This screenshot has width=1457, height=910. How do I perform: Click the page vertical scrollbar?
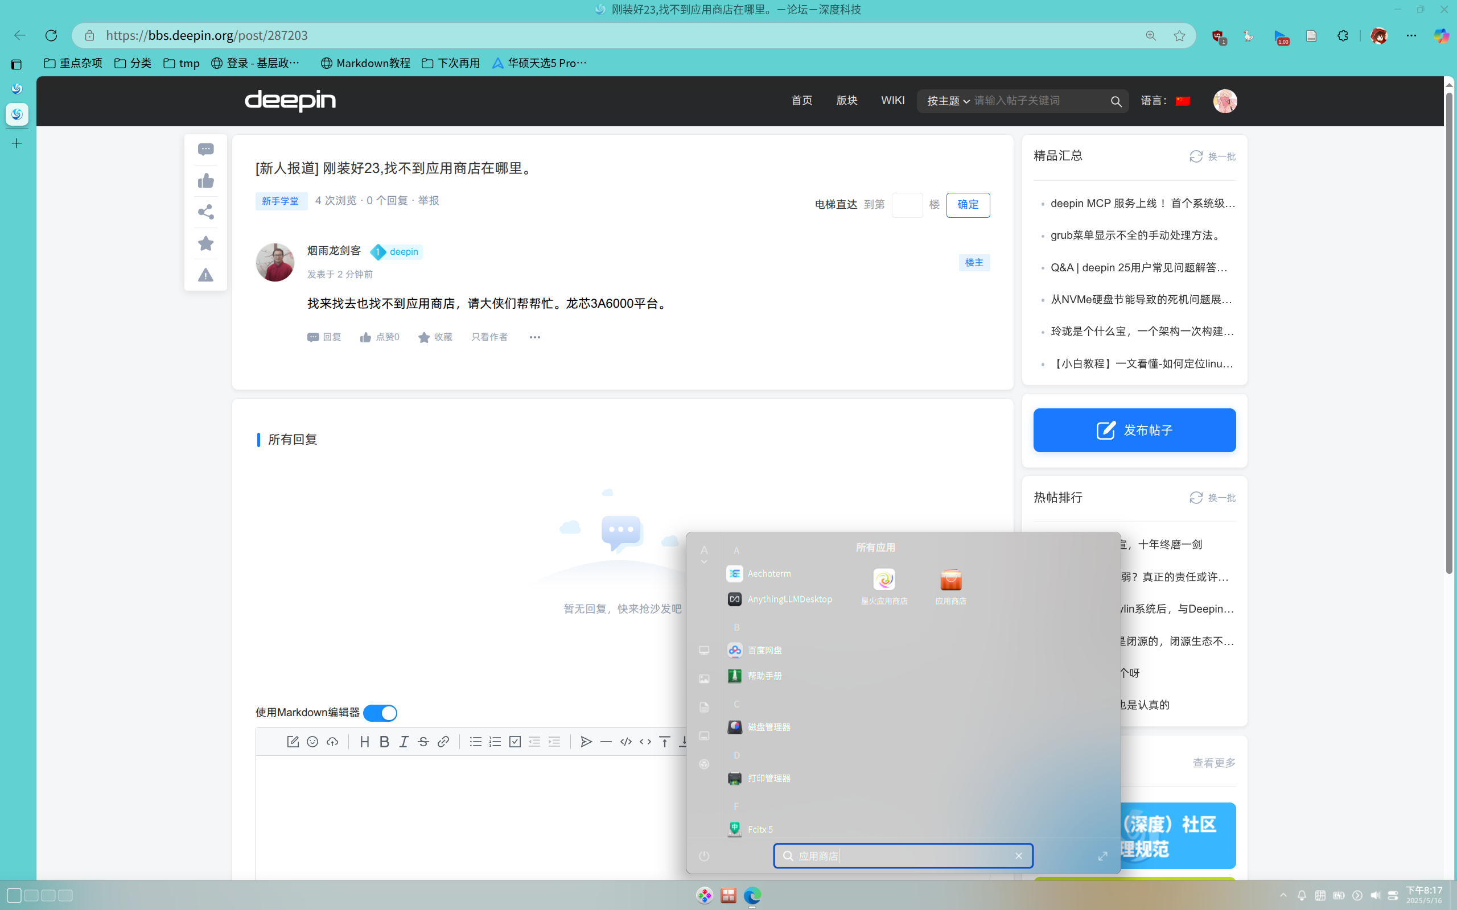(1449, 332)
